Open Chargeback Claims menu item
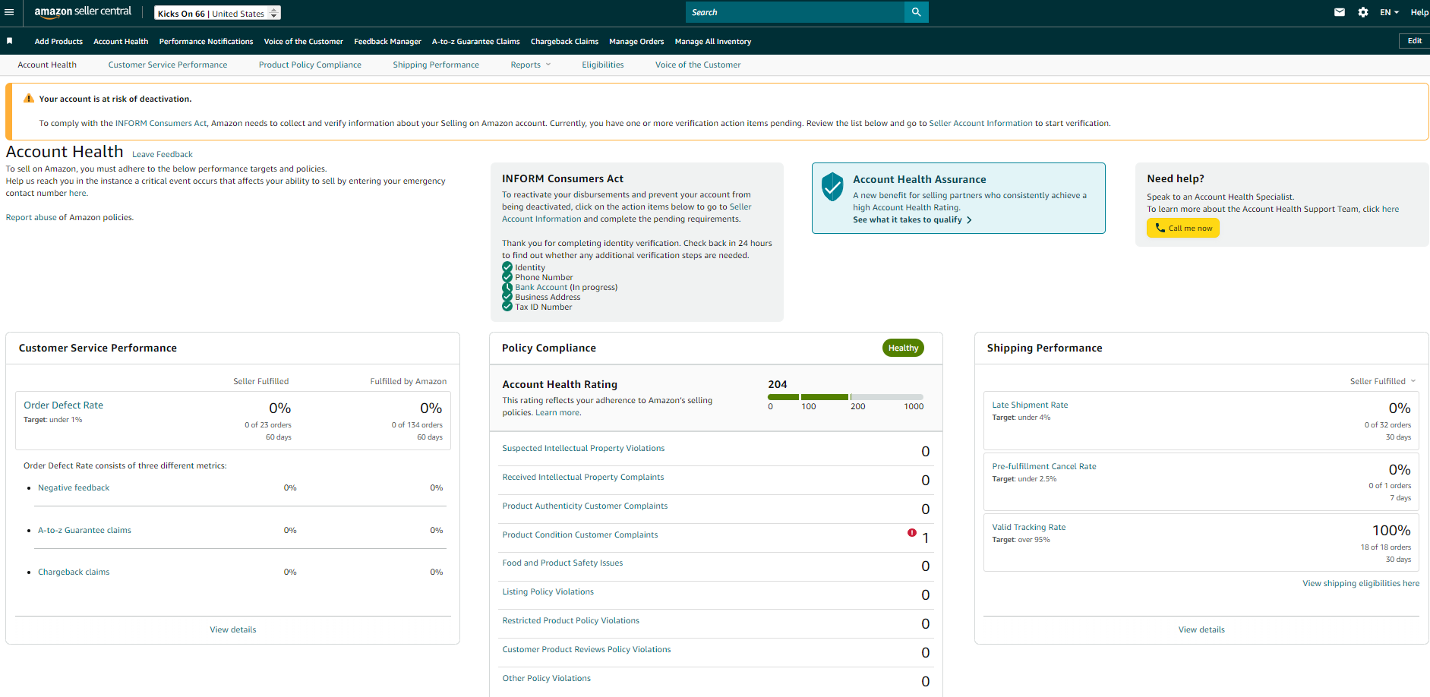This screenshot has width=1430, height=697. [564, 42]
